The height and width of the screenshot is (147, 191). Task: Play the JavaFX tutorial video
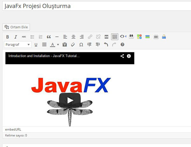click(70, 100)
